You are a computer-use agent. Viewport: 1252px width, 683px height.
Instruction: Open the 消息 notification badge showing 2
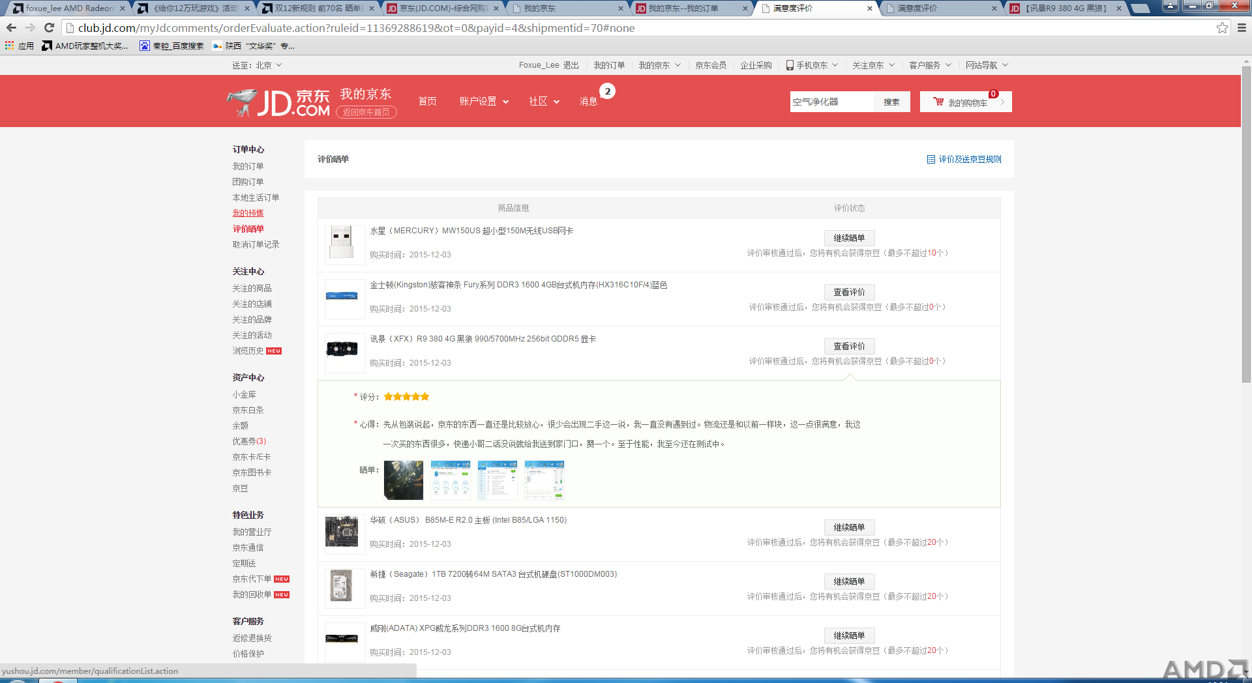click(x=608, y=91)
